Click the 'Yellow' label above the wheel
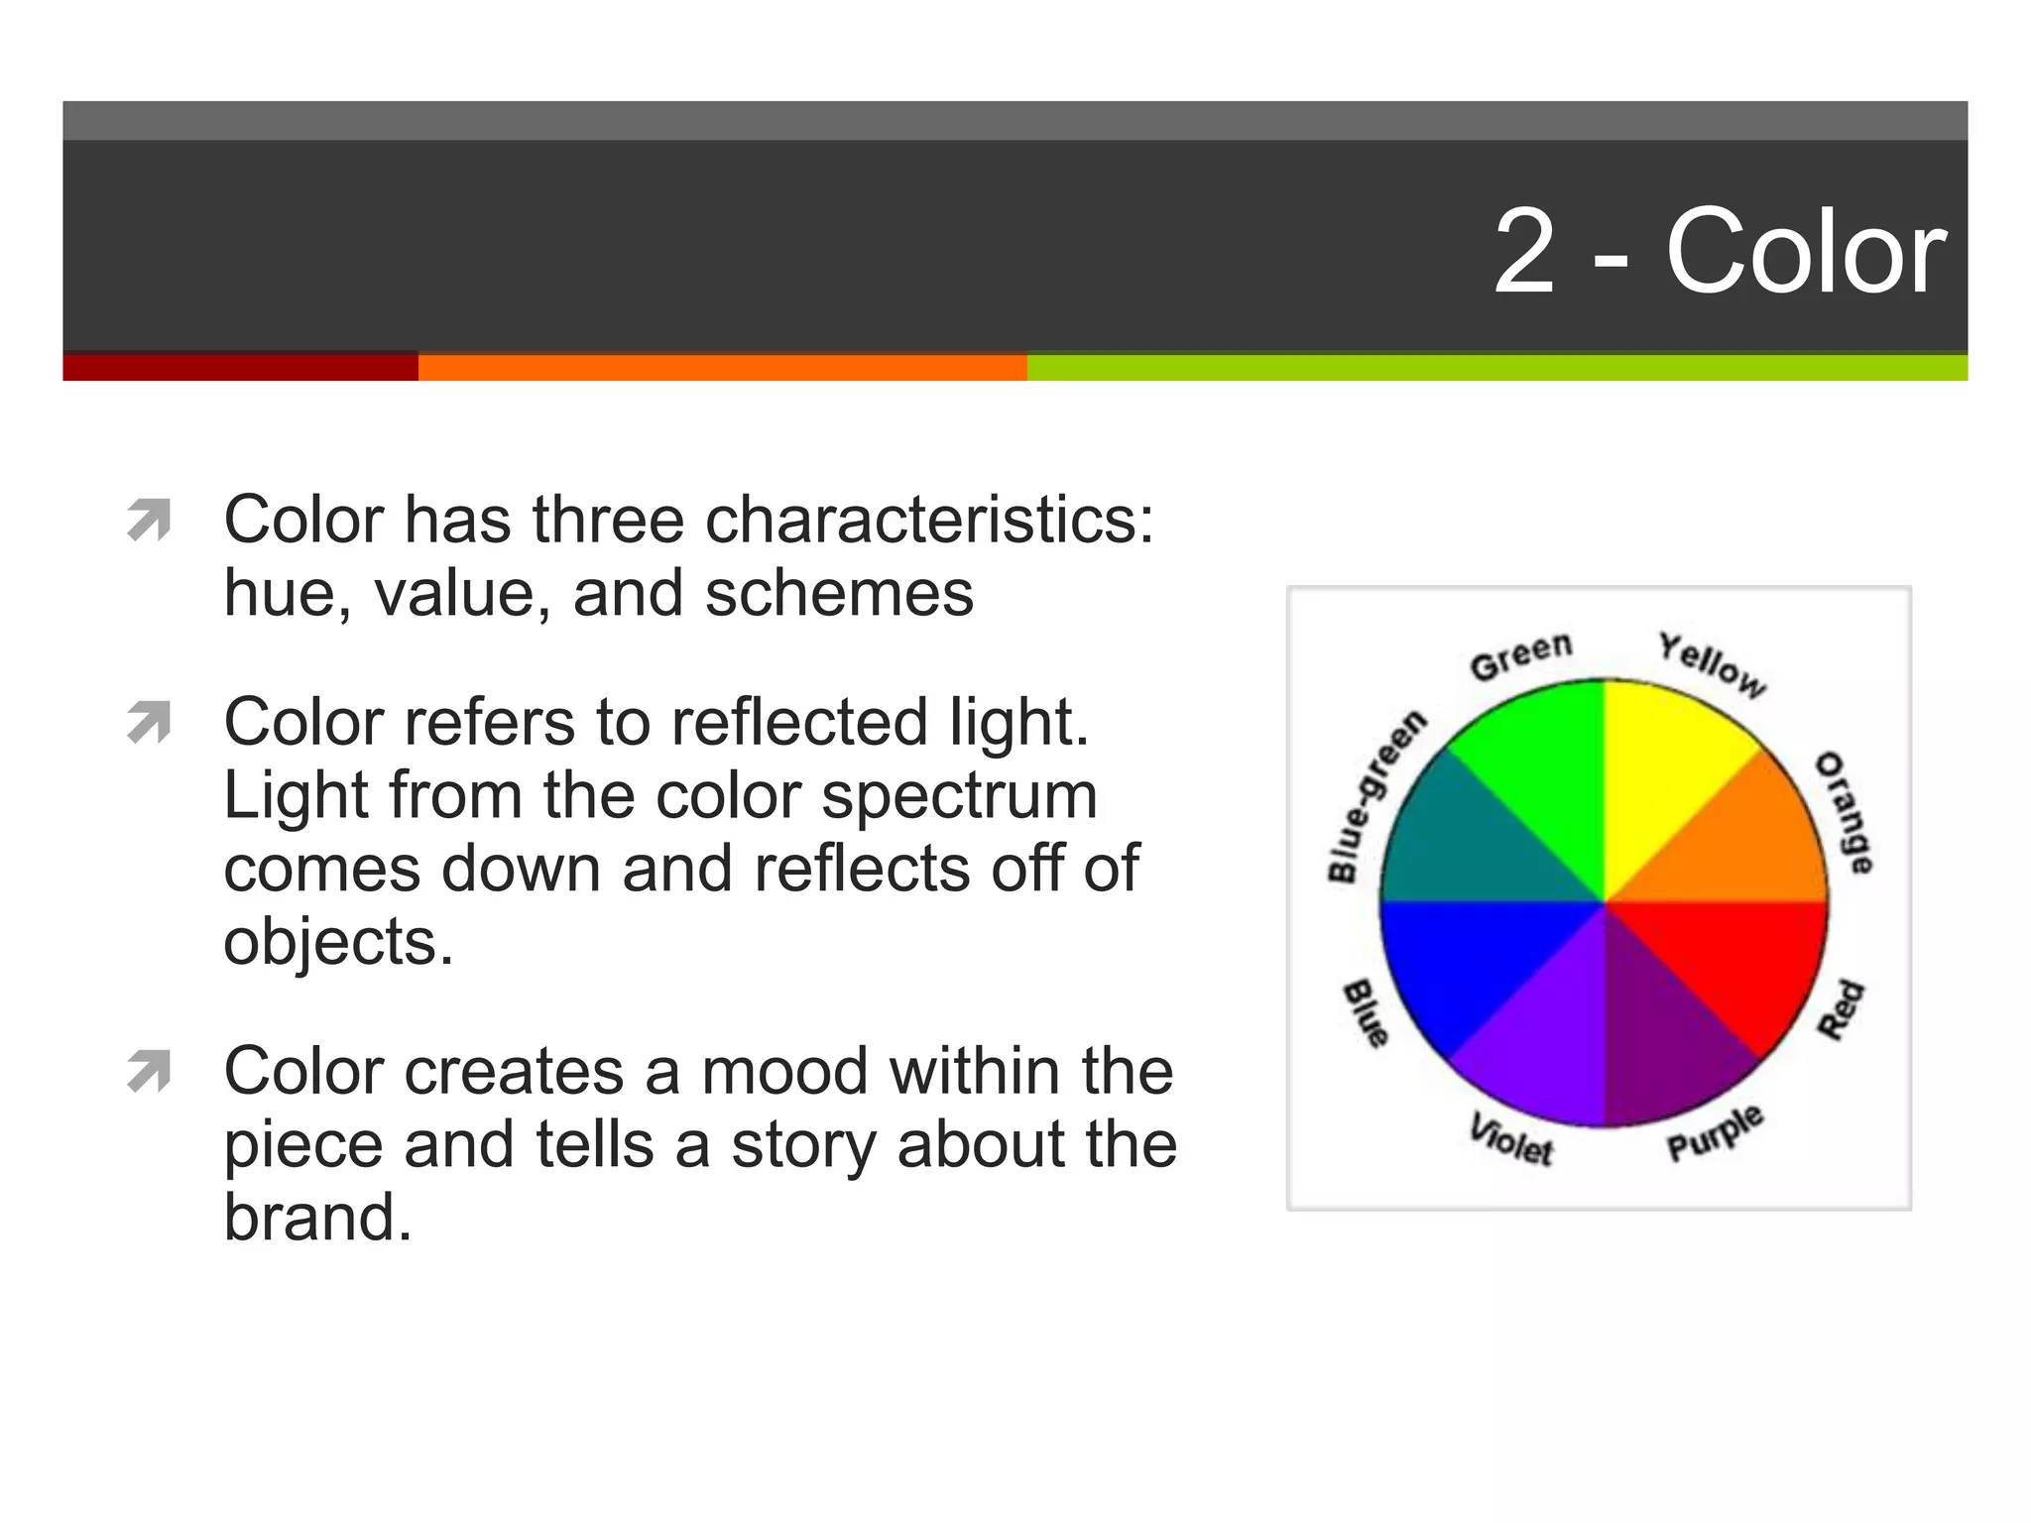Image resolution: width=2031 pixels, height=1523 pixels. 1713,664
